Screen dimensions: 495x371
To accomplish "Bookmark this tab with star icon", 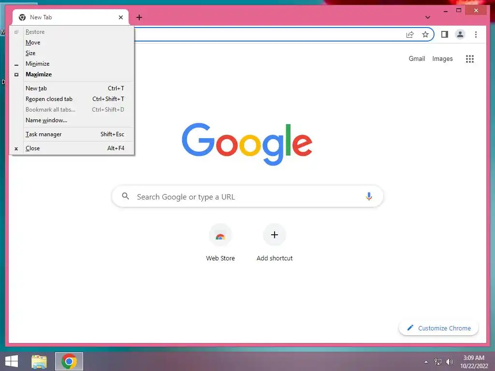I will pos(425,34).
